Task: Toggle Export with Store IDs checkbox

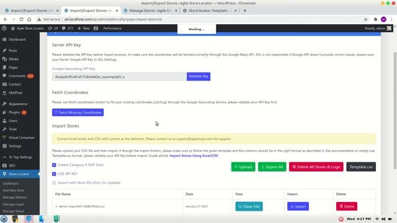Action: pos(54,183)
